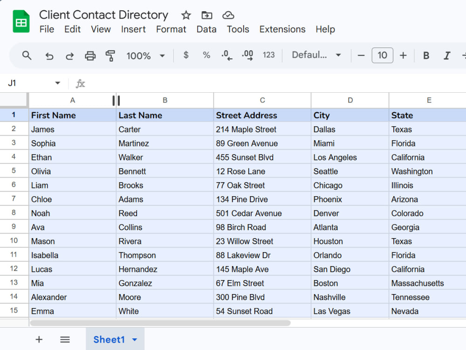
Task: Select cell containing Thompson
Action: pyautogui.click(x=165, y=255)
